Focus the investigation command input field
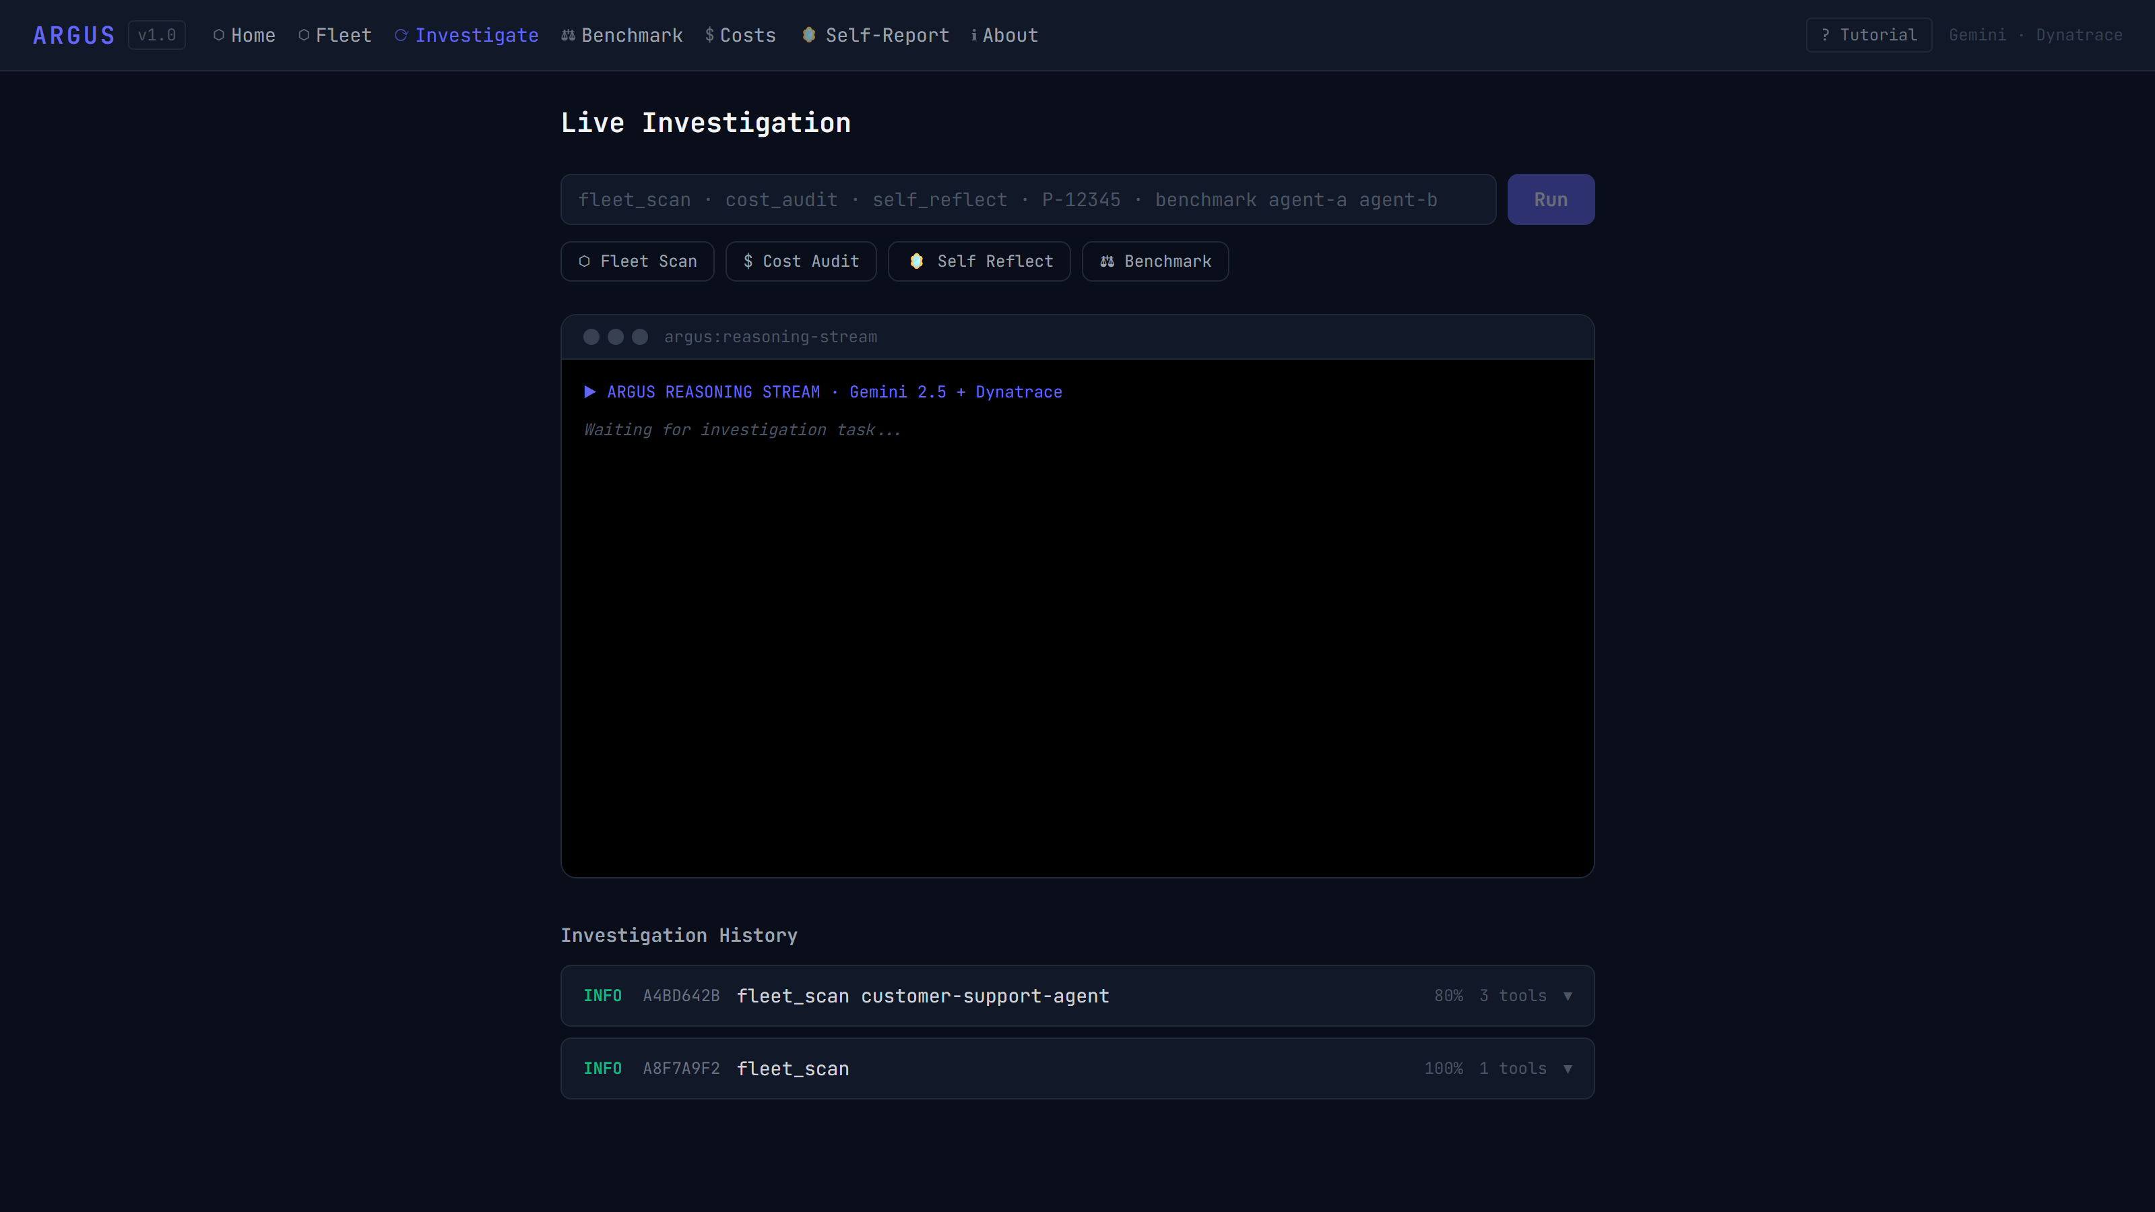Image resolution: width=2155 pixels, height=1212 pixels. 1028,199
